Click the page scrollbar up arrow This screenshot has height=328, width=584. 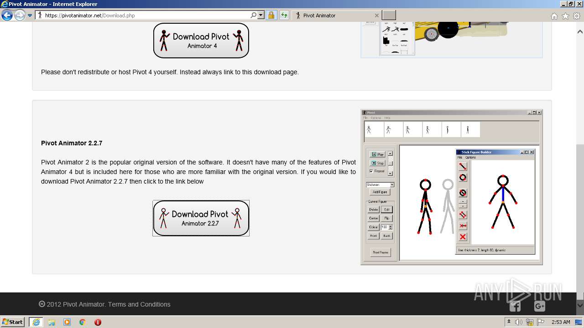580,32
